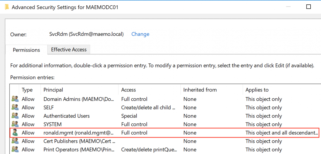Switch to the Effective Access tab
Screen dimensions: 321x154
tap(69, 49)
